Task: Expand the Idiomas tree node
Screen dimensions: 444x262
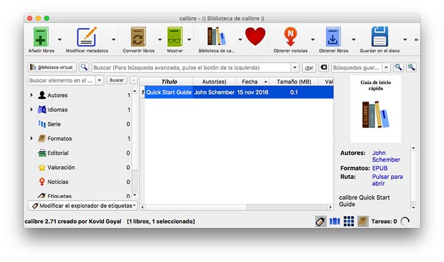Action: 32,109
